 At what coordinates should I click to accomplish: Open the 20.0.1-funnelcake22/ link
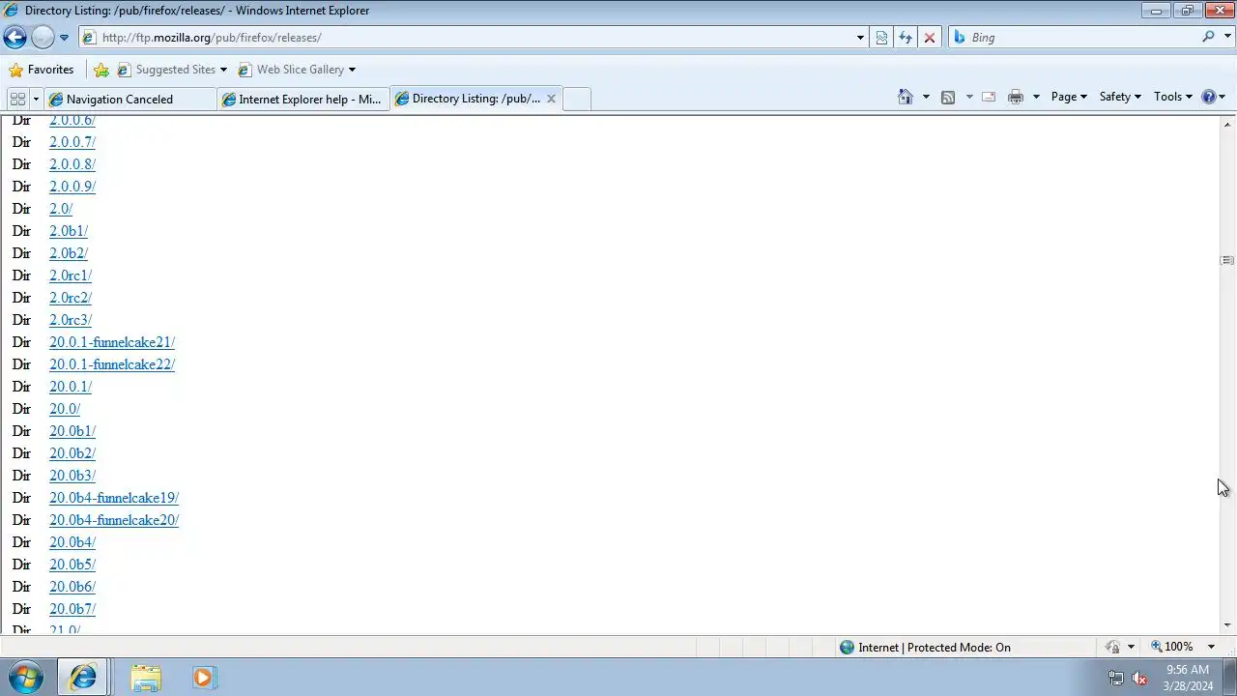(x=112, y=364)
